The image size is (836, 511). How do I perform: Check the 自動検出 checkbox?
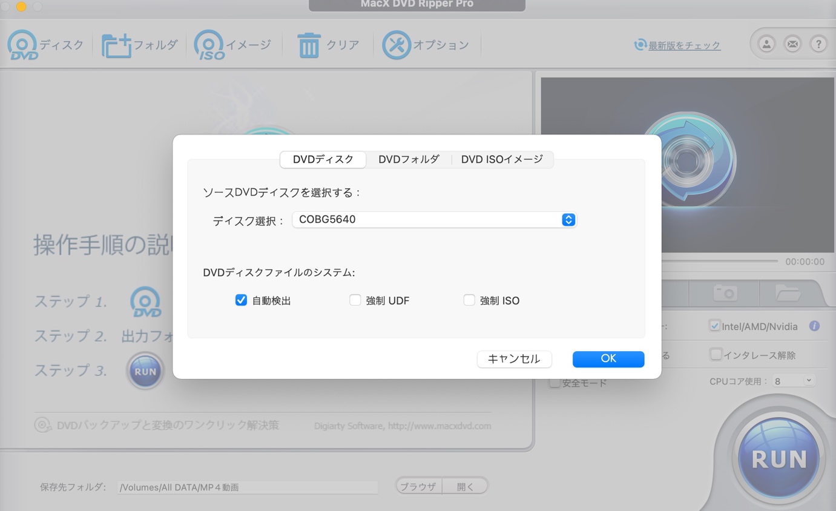(241, 300)
